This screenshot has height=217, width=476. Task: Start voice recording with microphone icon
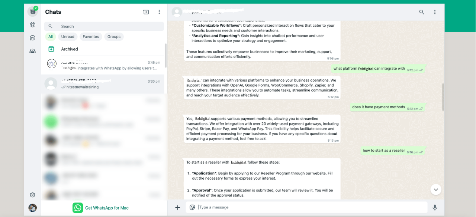435,208
